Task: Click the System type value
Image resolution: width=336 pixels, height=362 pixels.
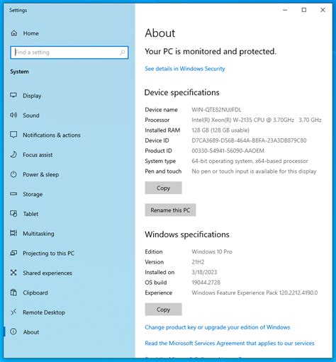Action: pyautogui.click(x=250, y=161)
